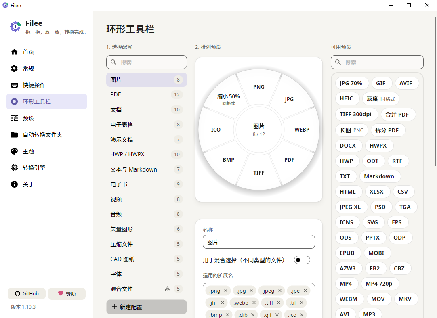Remove the .jpg extension tag

tap(251, 291)
